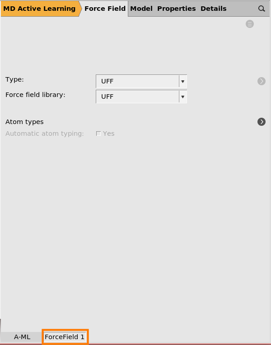
Task: Click Force field library dropdown arrow
Action: 182,97
